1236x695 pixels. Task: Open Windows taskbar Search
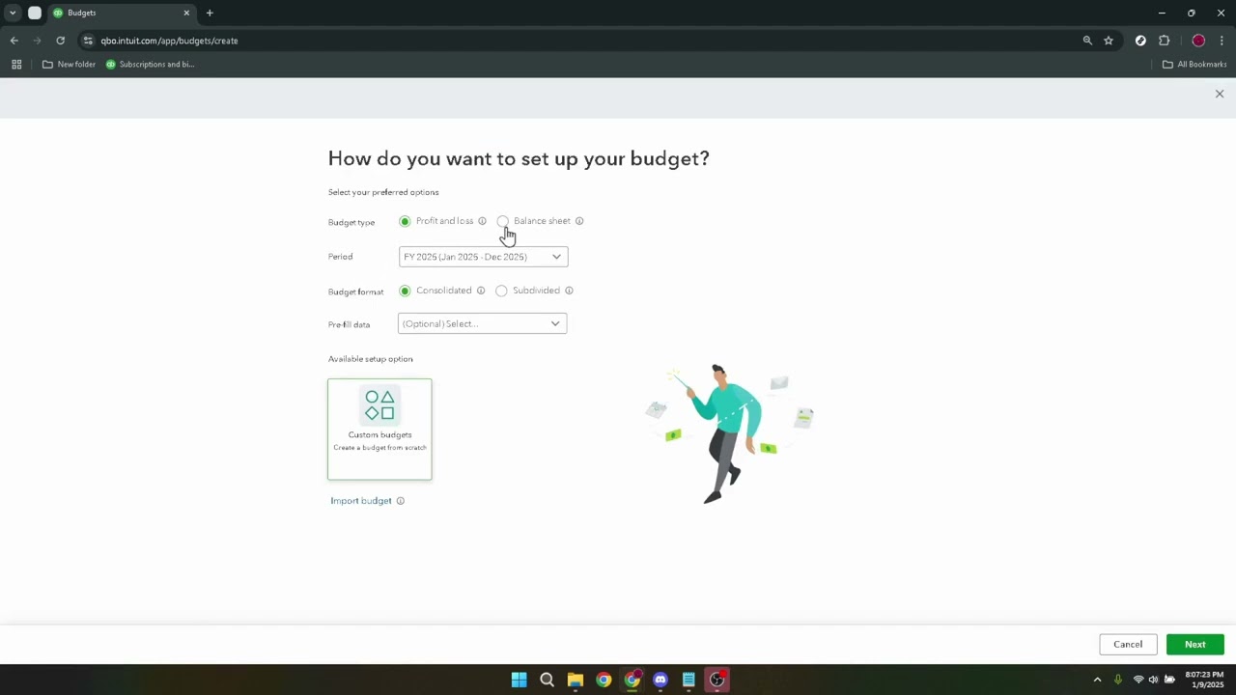(547, 680)
